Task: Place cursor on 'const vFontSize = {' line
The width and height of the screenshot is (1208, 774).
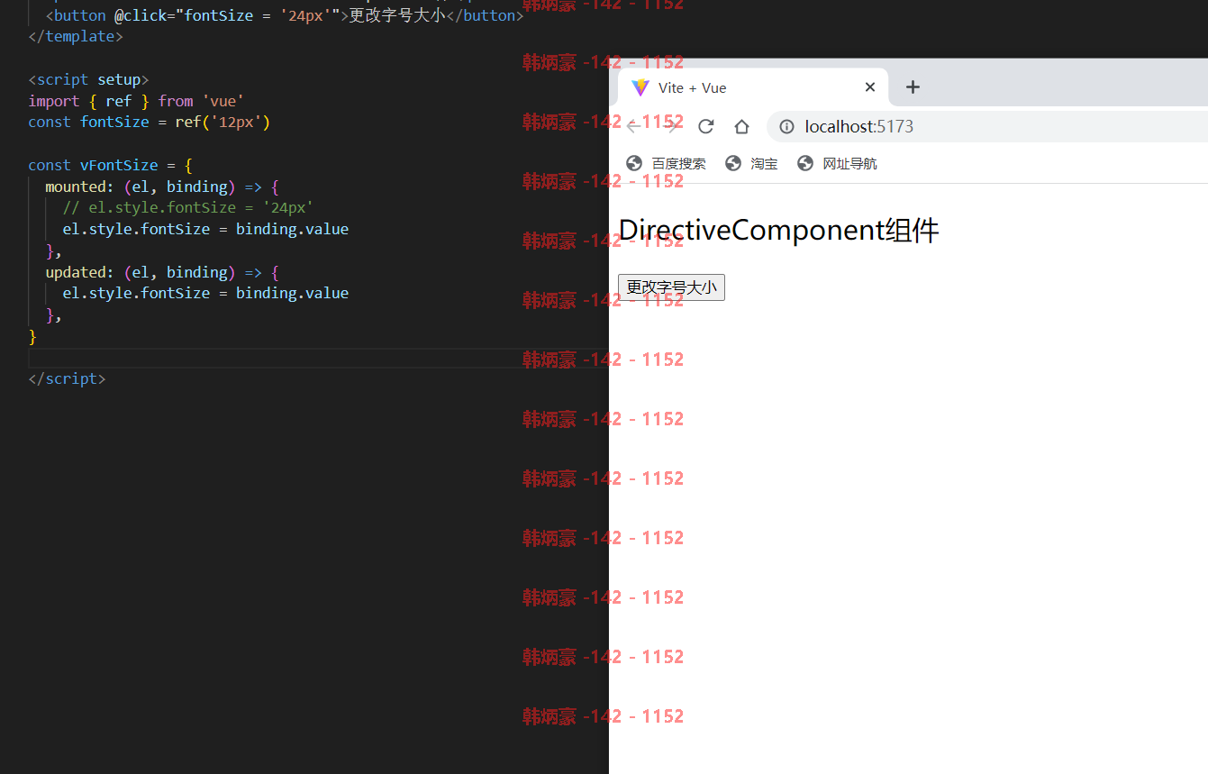Action: point(110,165)
